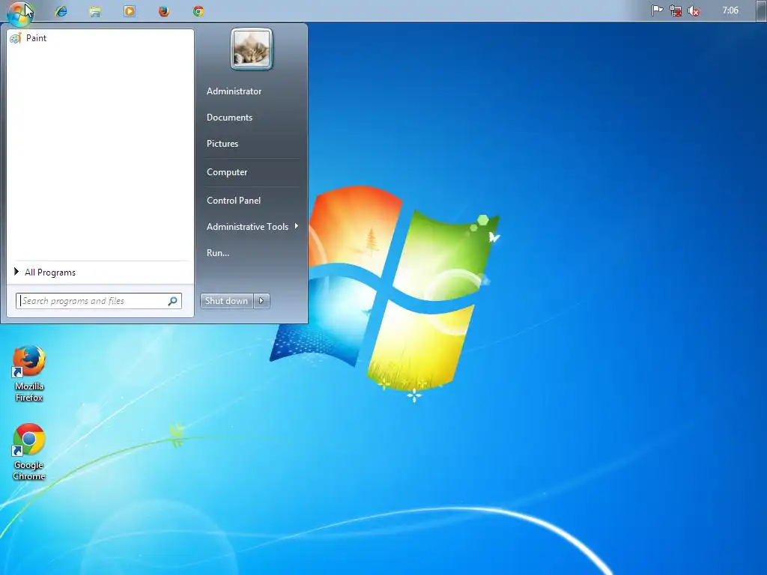Open the Administrator user folder

pos(234,91)
